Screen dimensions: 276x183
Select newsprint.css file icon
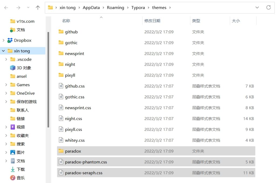pyautogui.click(x=61, y=107)
